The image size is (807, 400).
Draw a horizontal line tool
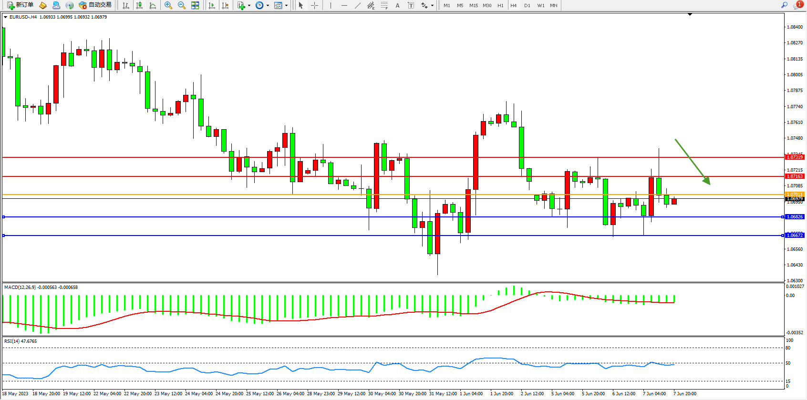pyautogui.click(x=344, y=5)
